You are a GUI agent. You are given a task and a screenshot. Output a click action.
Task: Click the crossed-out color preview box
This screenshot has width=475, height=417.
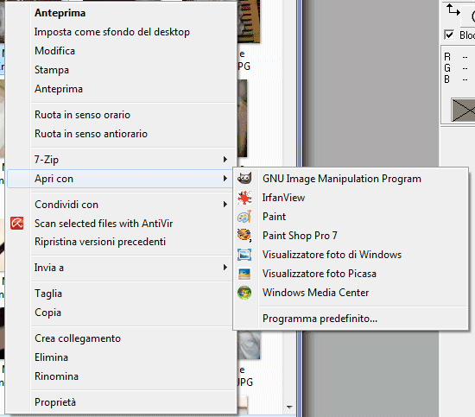[x=464, y=110]
